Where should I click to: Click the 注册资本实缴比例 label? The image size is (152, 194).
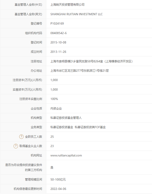click(31, 99)
